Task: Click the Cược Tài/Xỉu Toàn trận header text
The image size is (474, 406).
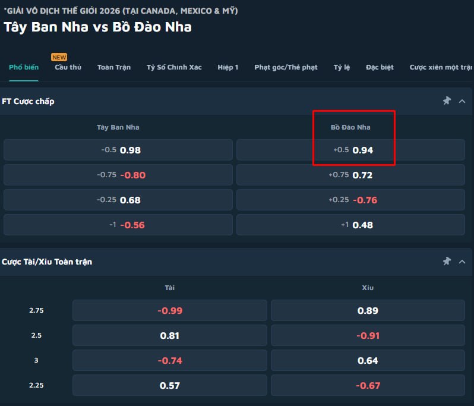Action: click(47, 262)
